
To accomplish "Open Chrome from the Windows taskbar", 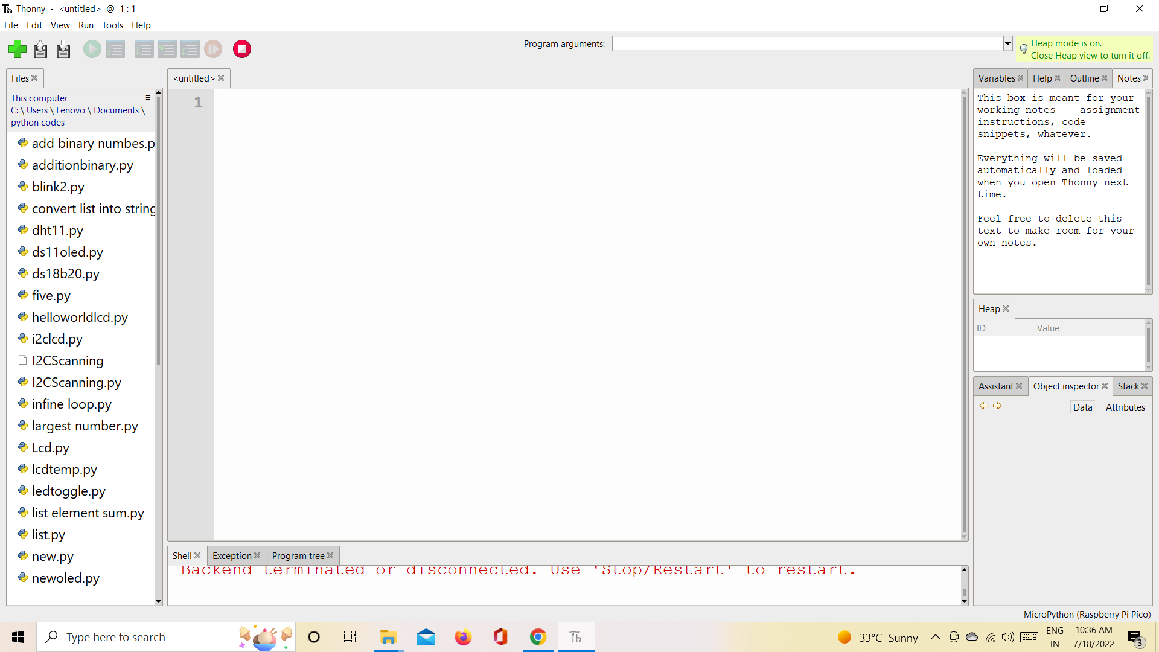I will (538, 637).
